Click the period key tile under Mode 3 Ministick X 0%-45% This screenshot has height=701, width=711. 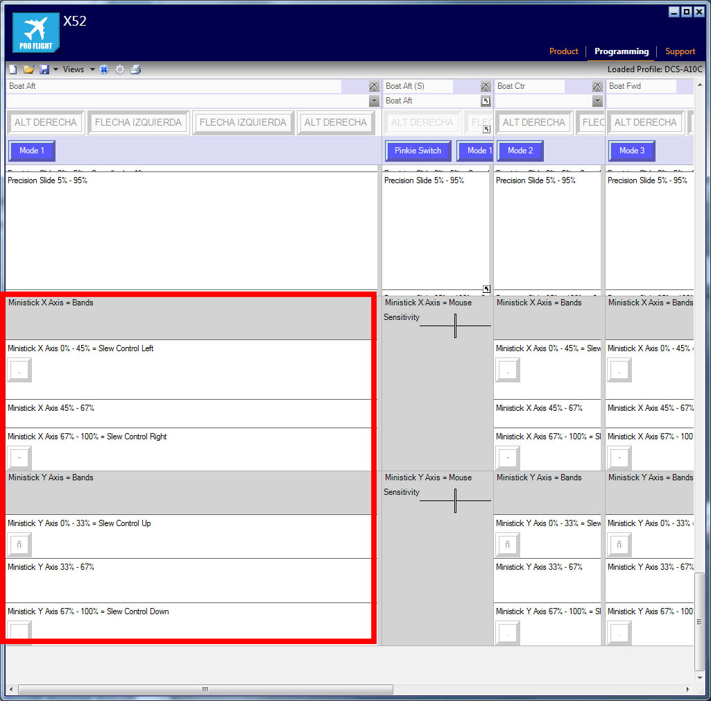(x=619, y=370)
